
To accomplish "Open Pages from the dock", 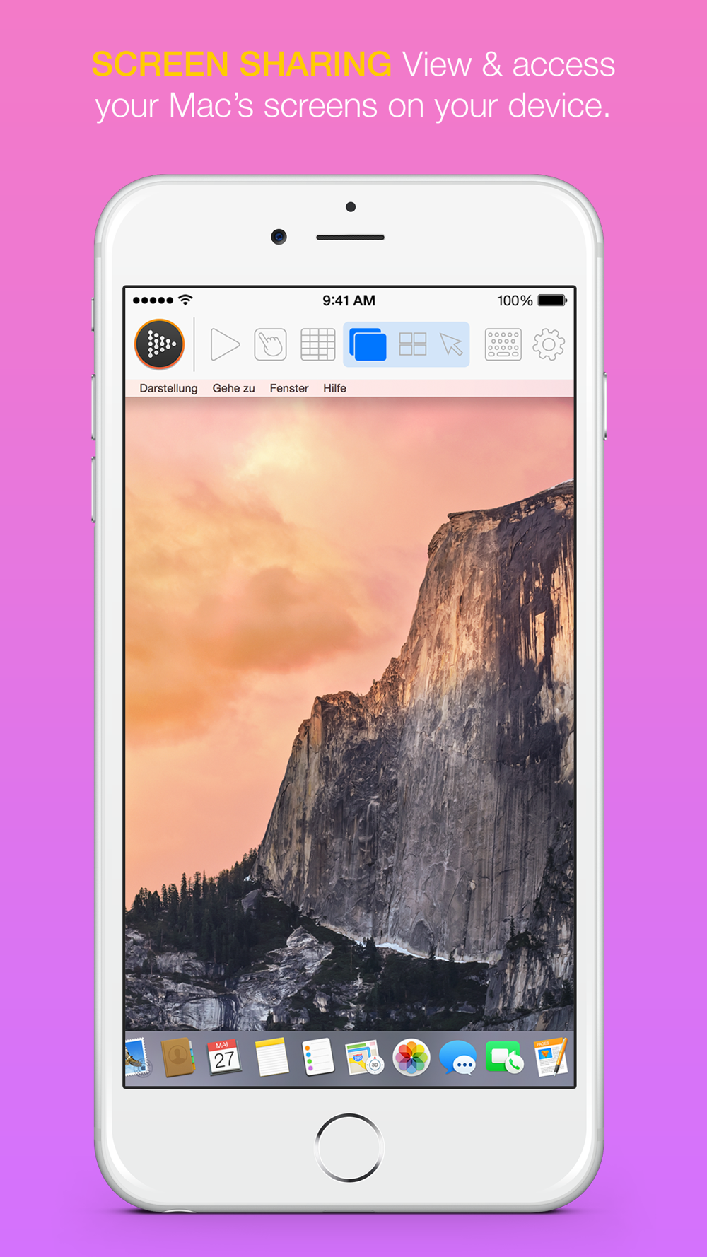I will pos(551,1058).
